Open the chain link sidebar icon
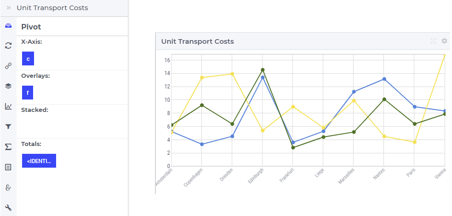Screen dimensions: 452x216 (x=8, y=66)
